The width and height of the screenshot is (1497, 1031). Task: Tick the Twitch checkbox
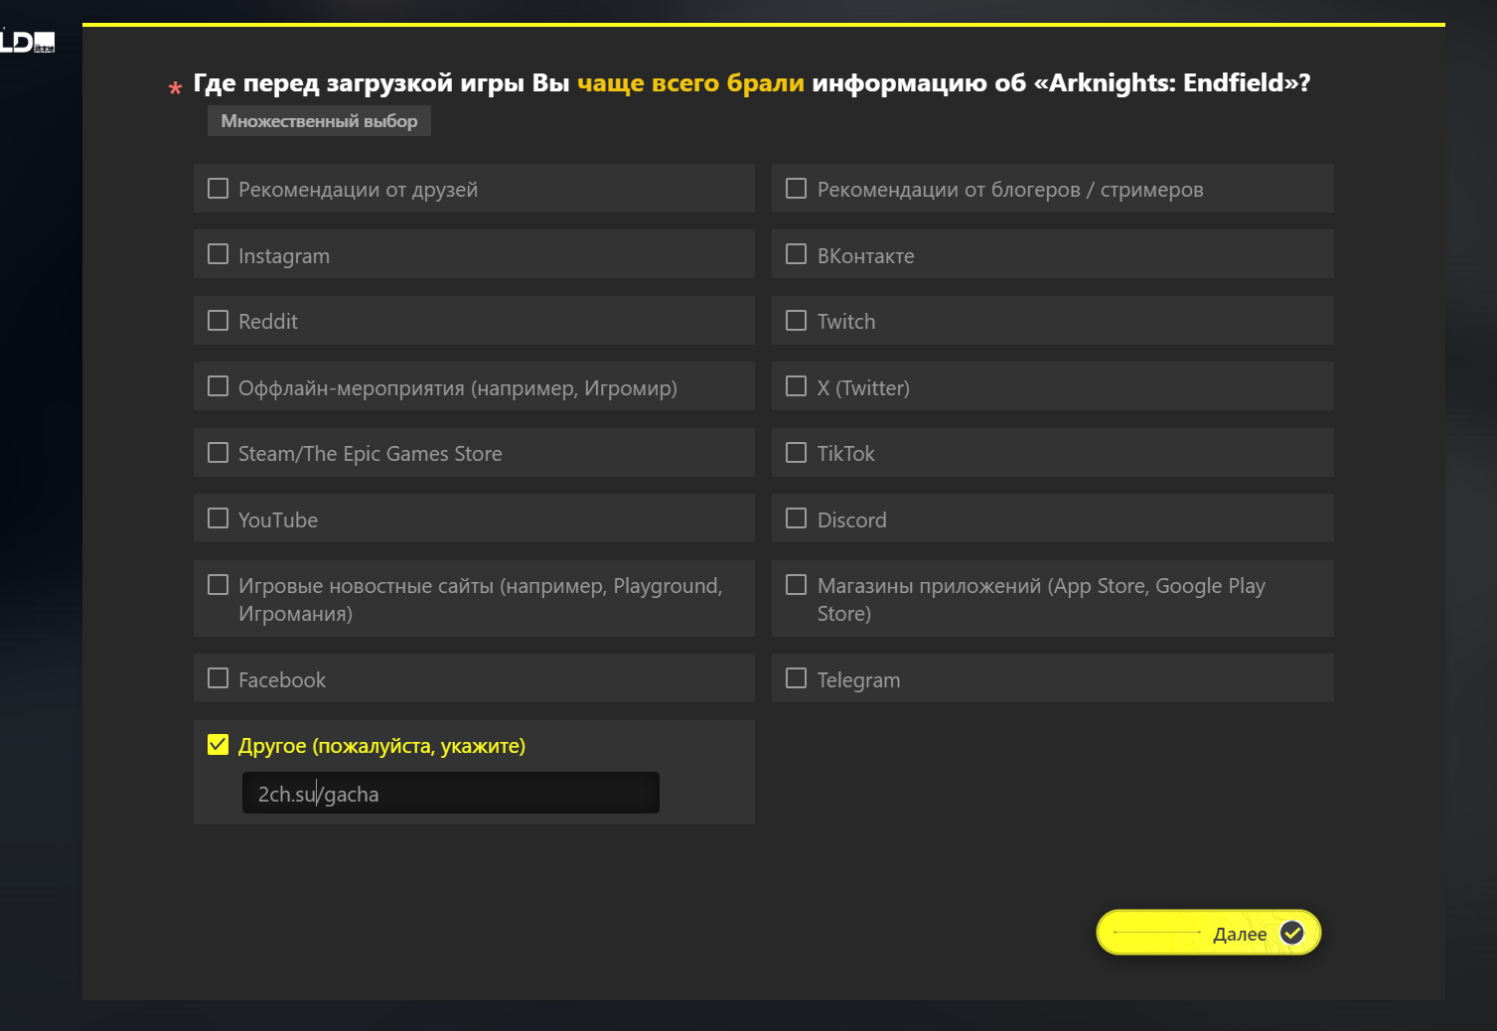coord(796,321)
